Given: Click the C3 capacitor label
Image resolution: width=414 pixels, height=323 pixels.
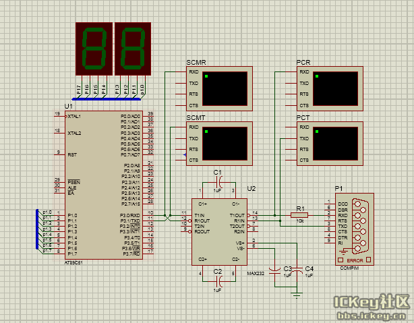Looking at the screenshot, I should click(287, 268).
